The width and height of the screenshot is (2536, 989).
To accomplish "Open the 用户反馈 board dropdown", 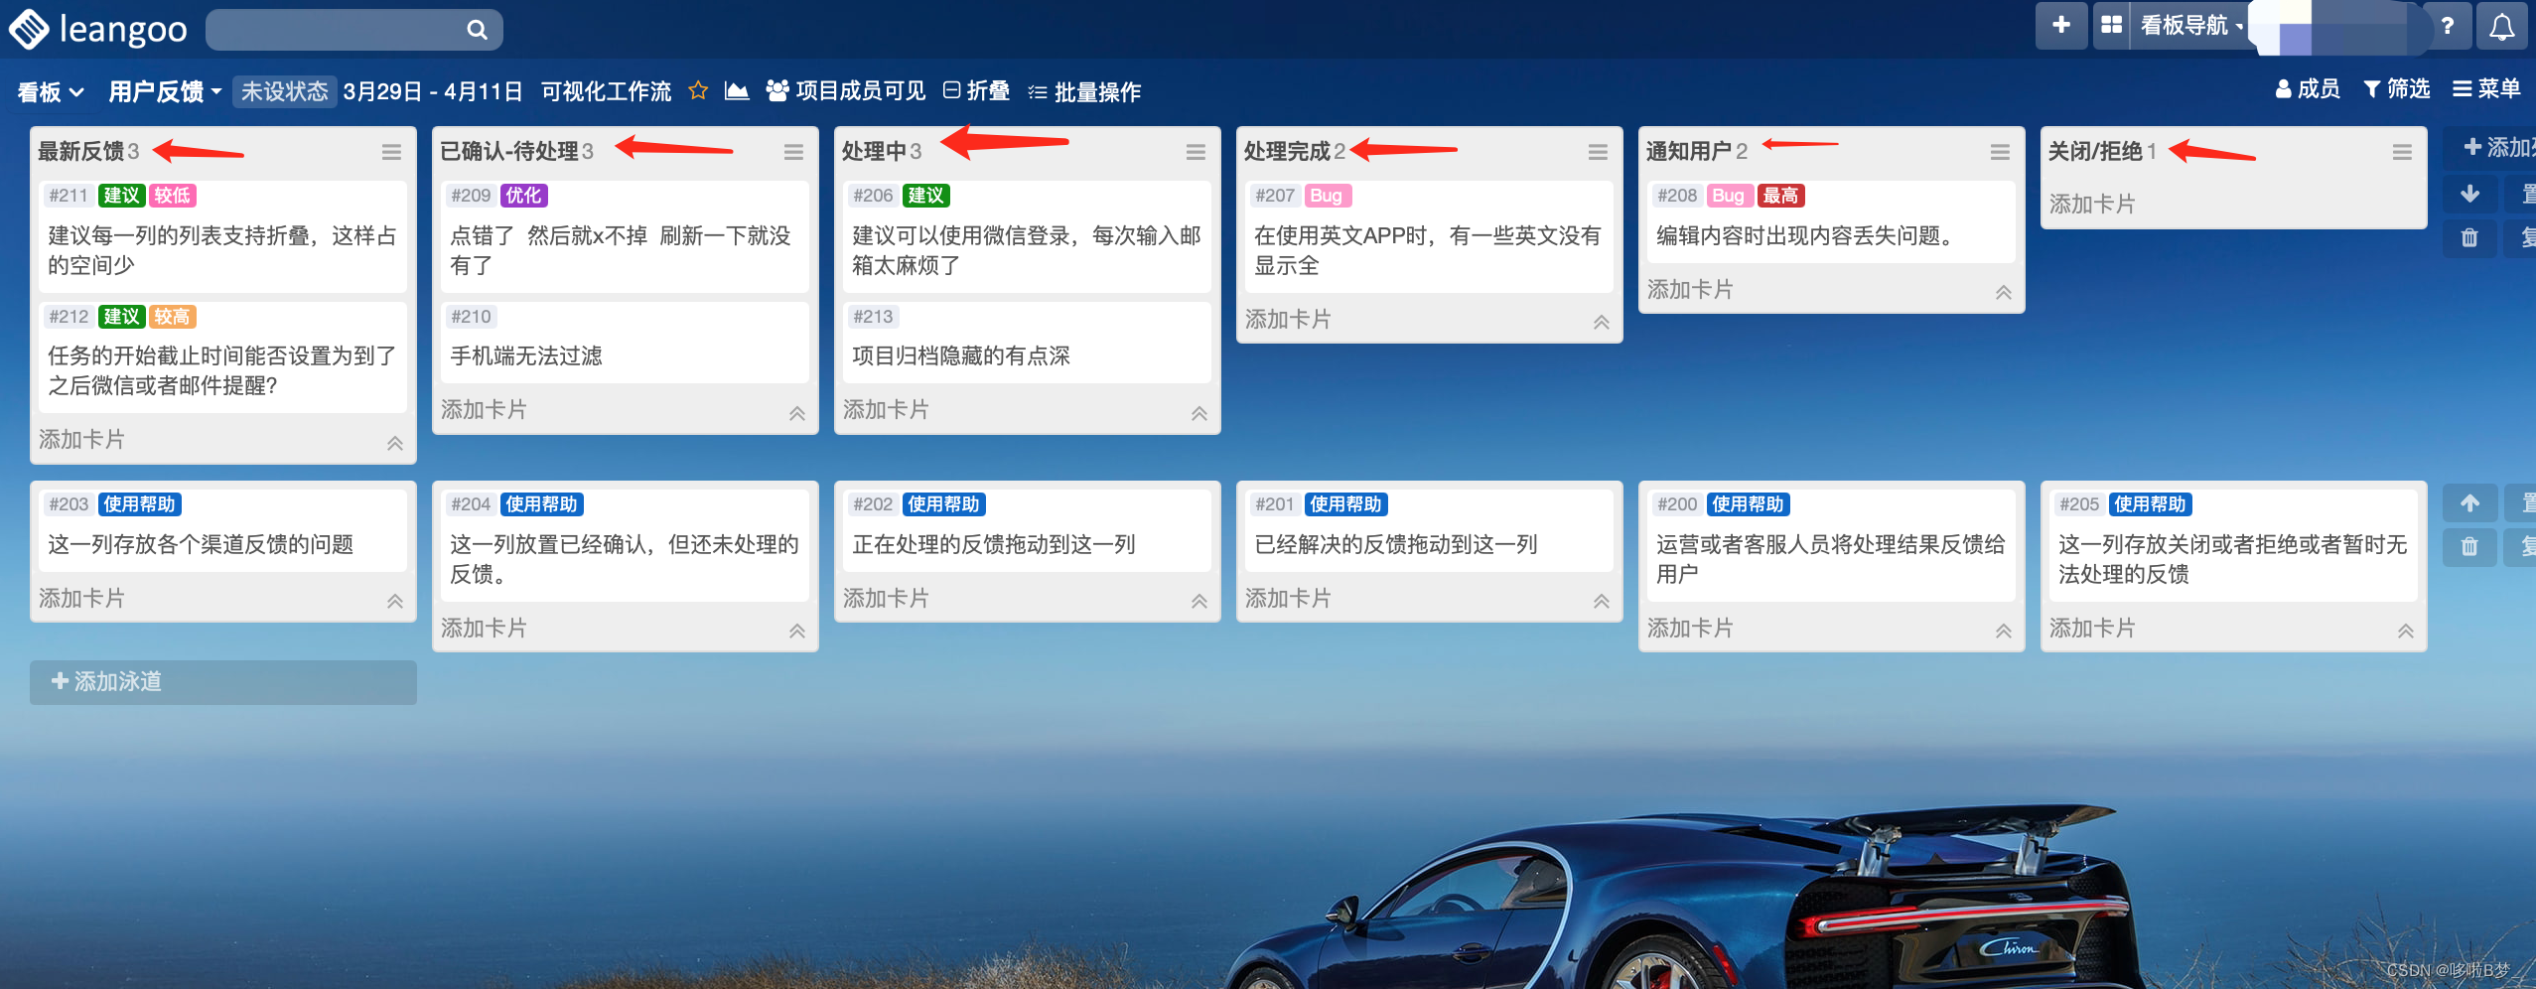I will [x=165, y=92].
